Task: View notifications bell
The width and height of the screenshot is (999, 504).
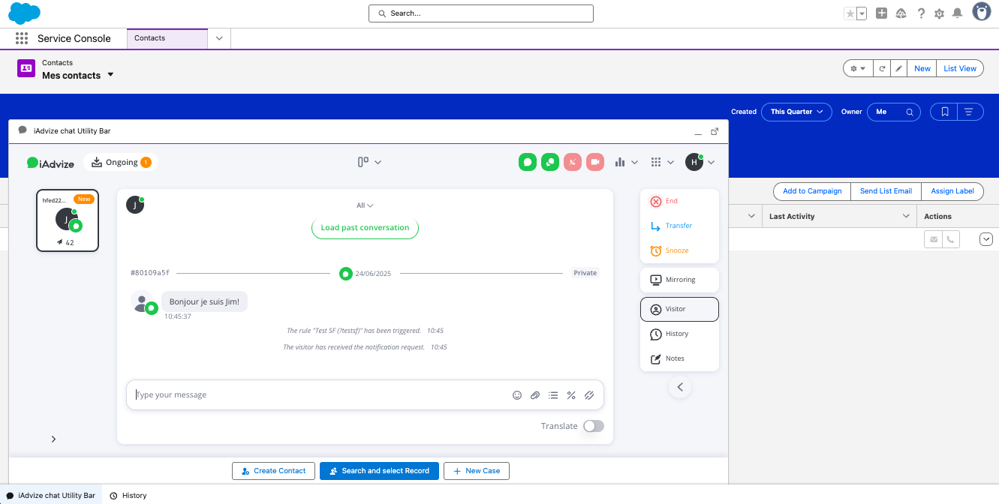Action: (958, 13)
